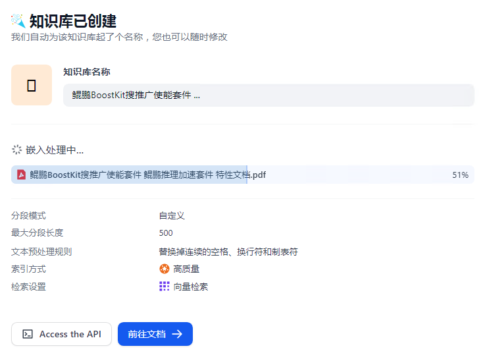Click the 知识库已创建 heading
This screenshot has height=361, width=483.
point(73,21)
